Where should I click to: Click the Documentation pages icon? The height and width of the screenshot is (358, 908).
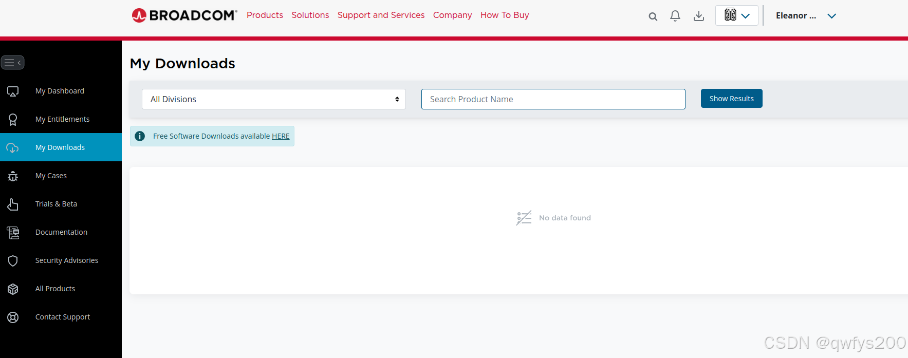(13, 233)
